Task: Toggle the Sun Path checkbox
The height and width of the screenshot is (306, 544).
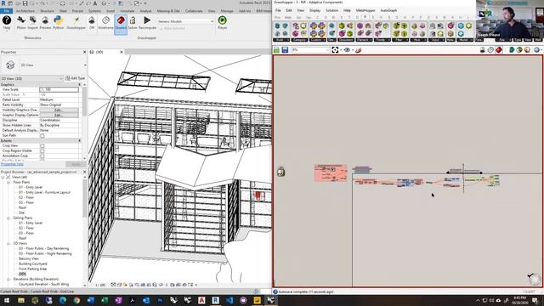Action: 42,136
